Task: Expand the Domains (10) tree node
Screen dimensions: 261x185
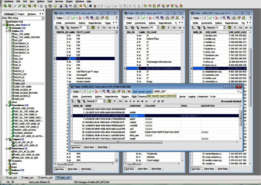Action: coord(7,28)
